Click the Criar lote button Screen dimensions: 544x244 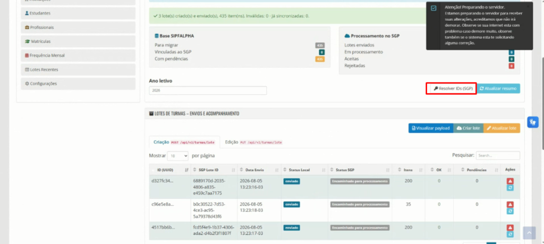pyautogui.click(x=468, y=128)
